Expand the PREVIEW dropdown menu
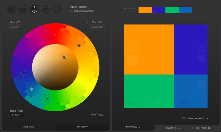221x132 pixels. 133,127
